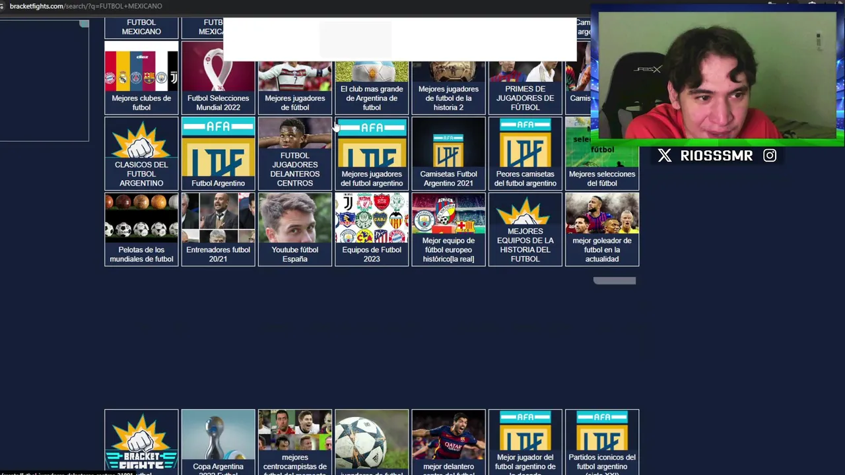Screen dimensions: 845x475
Task: Open Mejor jugador del futbol argentino de la decada
Action: [525, 442]
